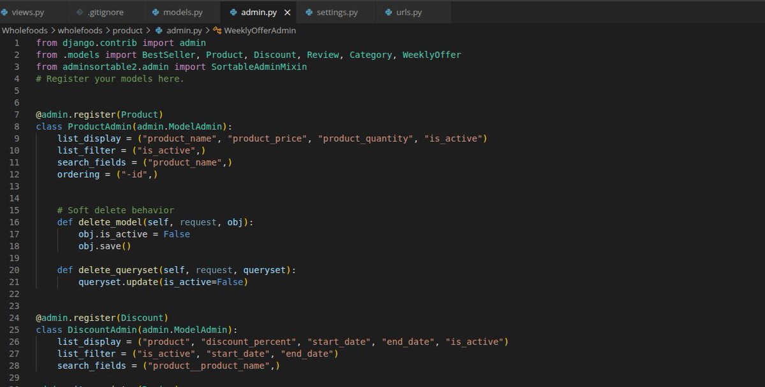
Task: Click line number 25 in gutter
Action: (x=15, y=330)
